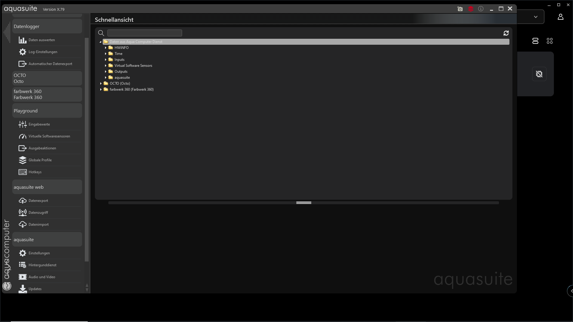
Task: Open Daten auswerten page
Action: click(42, 40)
